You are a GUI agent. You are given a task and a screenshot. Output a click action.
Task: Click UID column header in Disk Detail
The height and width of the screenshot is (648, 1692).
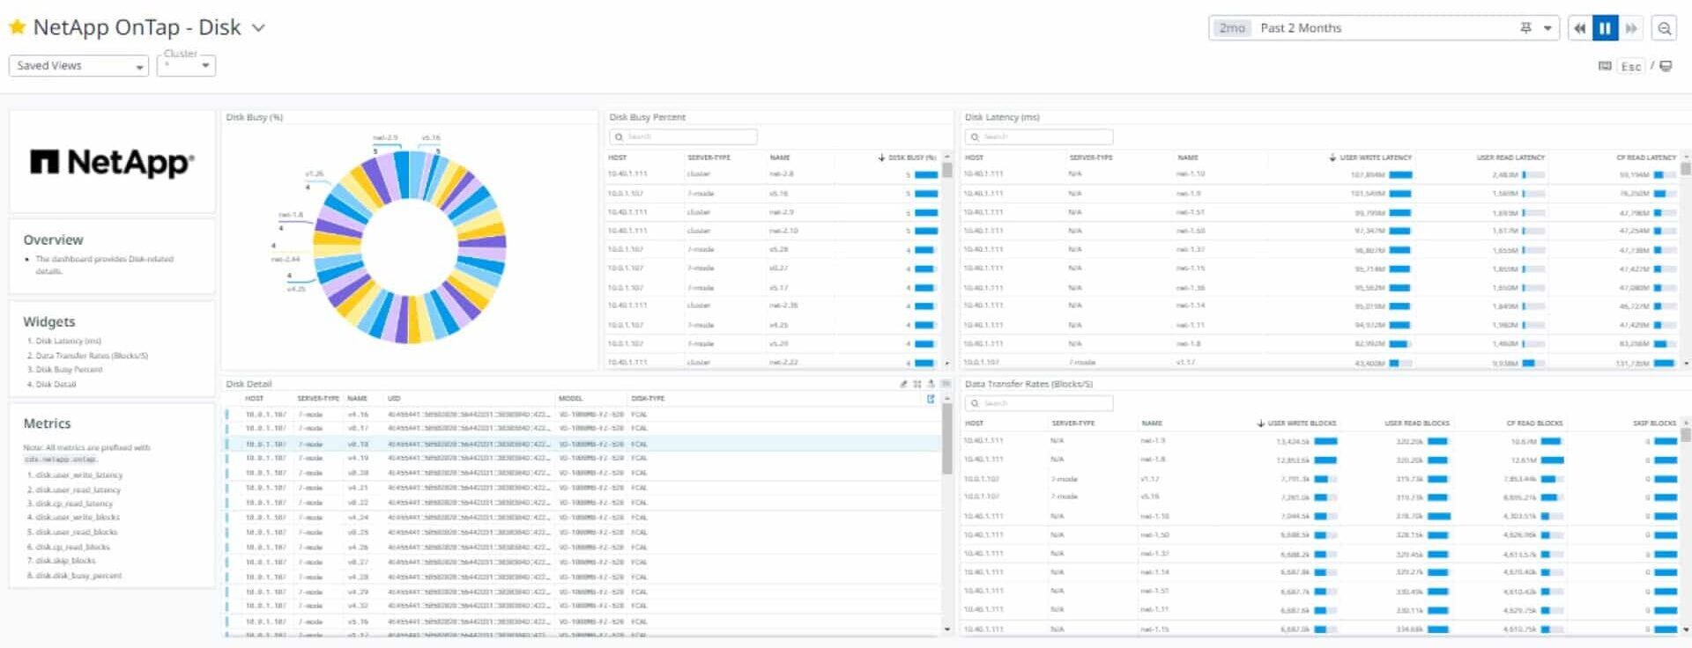pyautogui.click(x=394, y=399)
